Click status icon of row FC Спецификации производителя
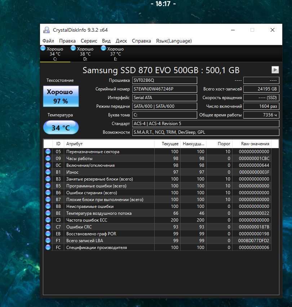Screen dimensions: 292x307 point(48,247)
